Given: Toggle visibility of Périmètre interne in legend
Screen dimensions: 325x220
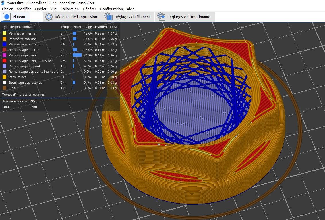Looking at the screenshot, I should 60,33.
